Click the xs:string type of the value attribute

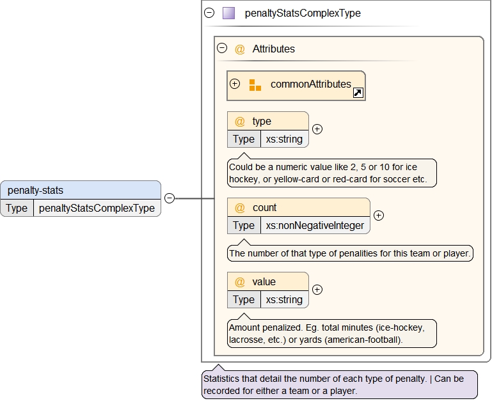(x=284, y=299)
